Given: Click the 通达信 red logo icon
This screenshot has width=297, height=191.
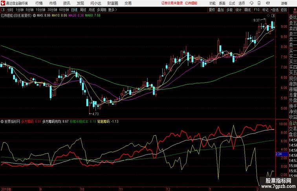Looking at the screenshot, I should [3, 3].
